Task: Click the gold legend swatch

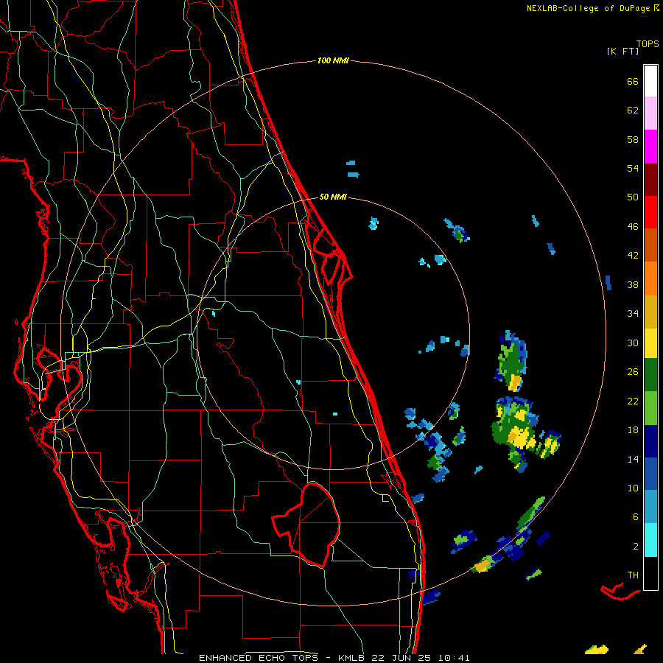Action: point(650,312)
